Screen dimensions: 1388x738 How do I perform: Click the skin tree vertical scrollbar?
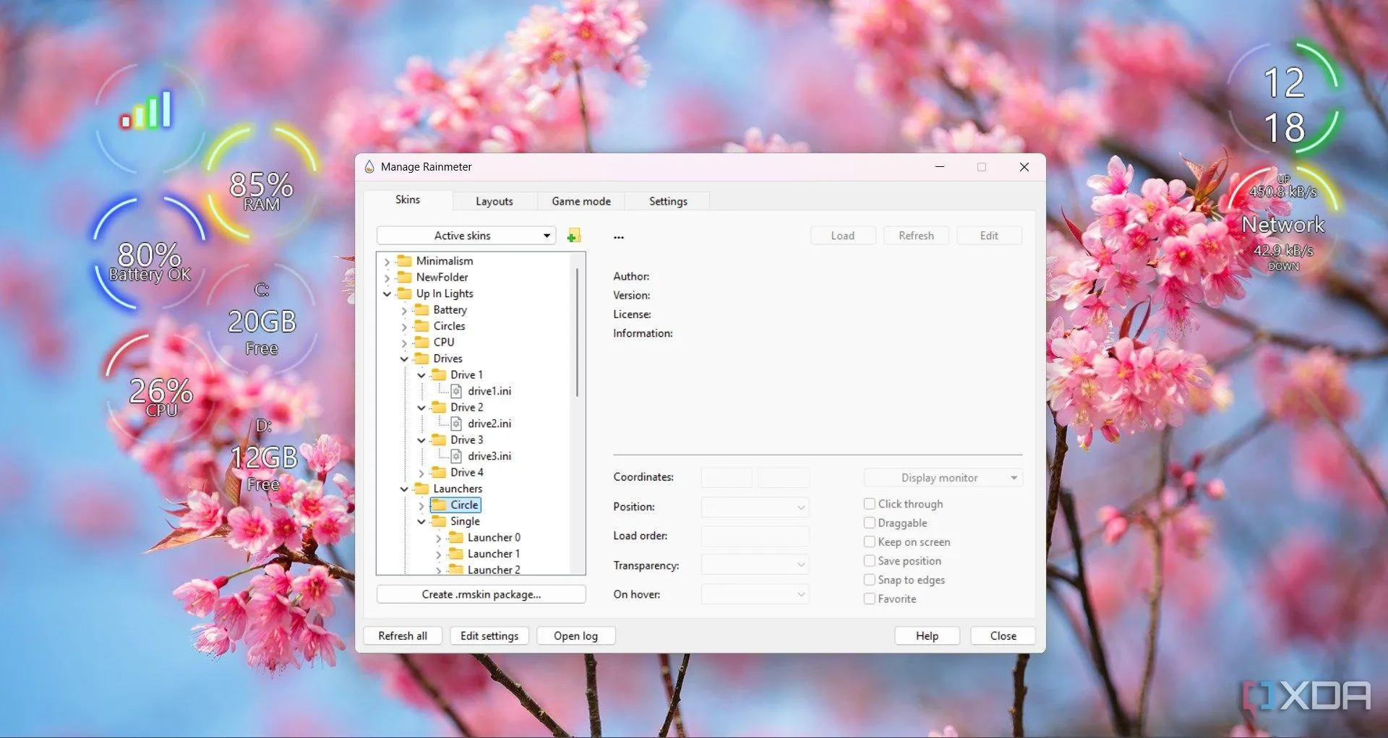tap(577, 332)
